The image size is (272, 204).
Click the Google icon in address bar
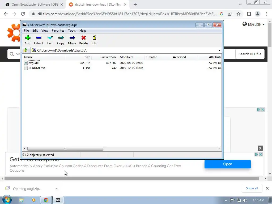click(x=222, y=14)
